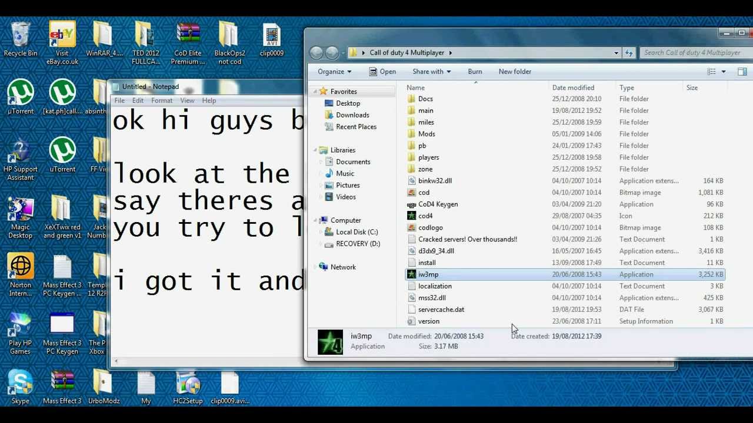
Task: Collapse the Libraries tree node
Action: pyautogui.click(x=315, y=150)
